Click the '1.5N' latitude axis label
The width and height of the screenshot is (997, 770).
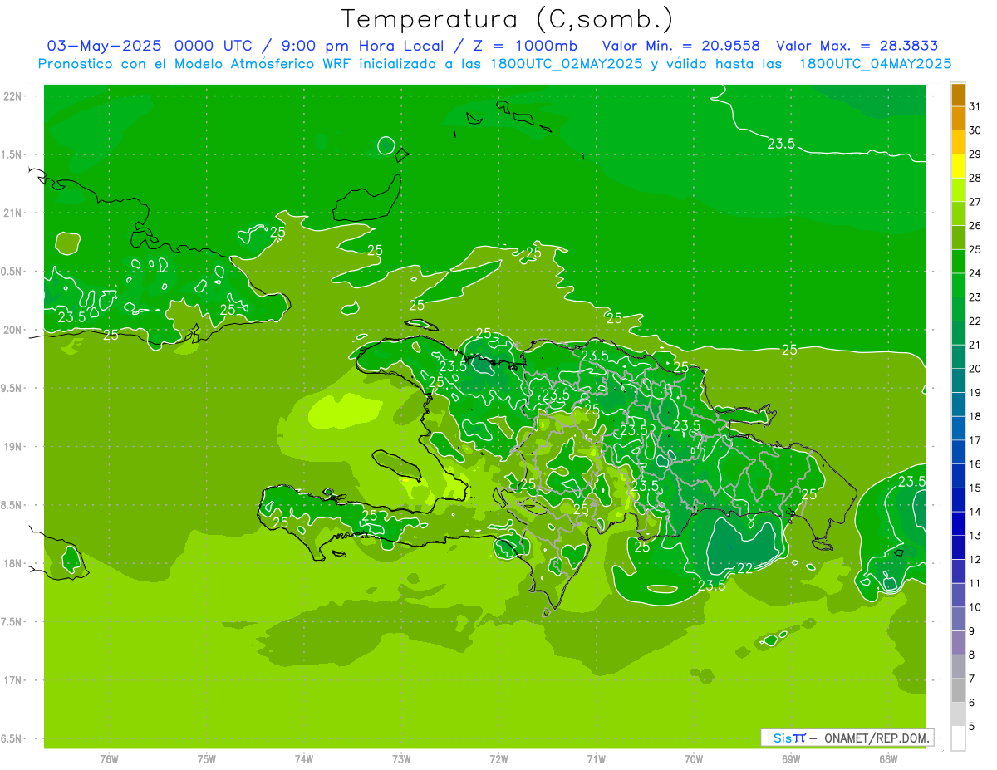click(x=11, y=154)
